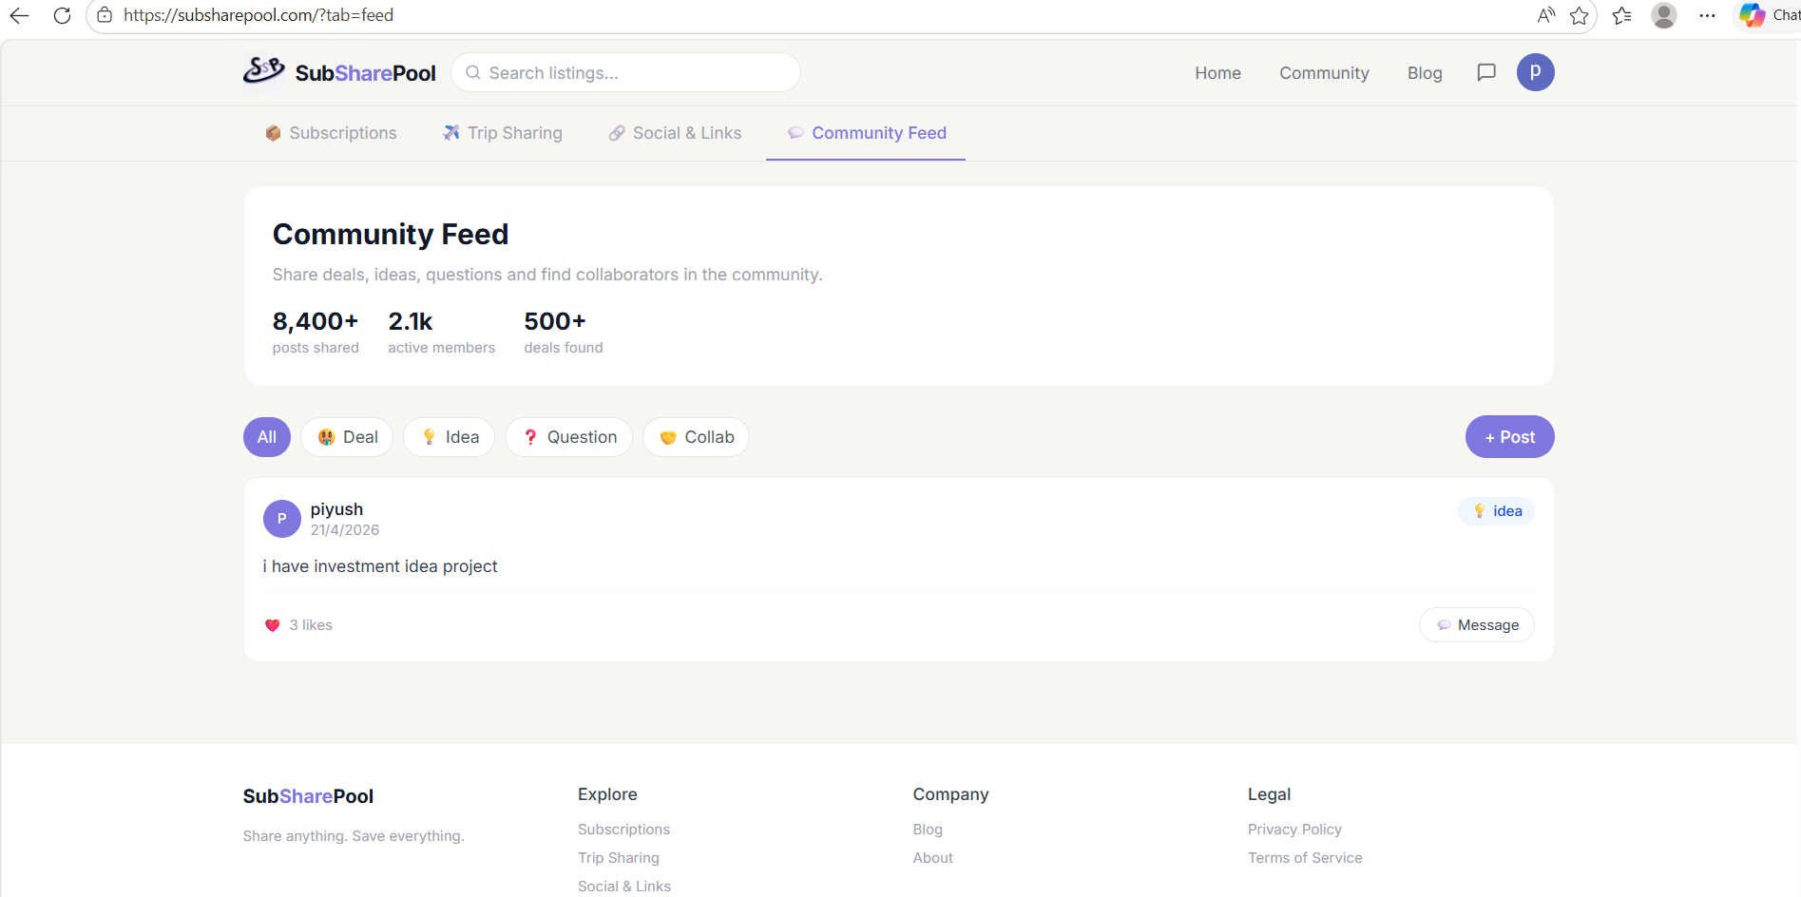Open Blog in top navigation
Viewport: 1801px width, 897px height.
[x=1425, y=73]
